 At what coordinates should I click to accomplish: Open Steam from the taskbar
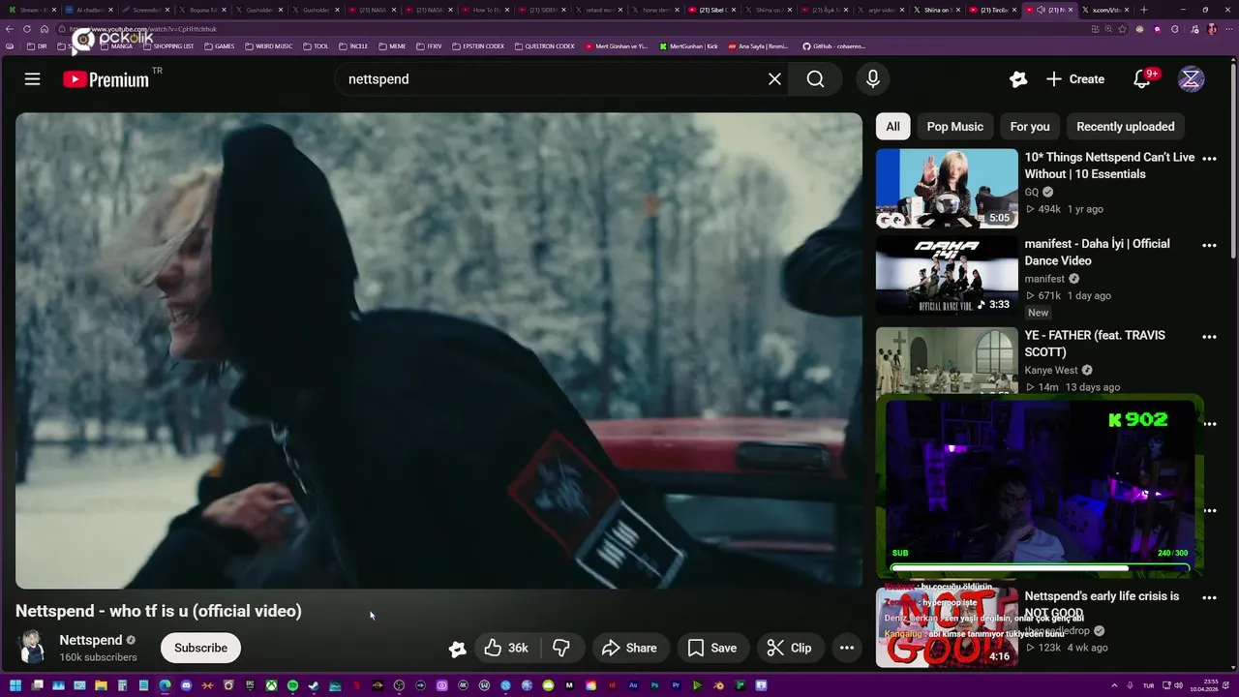pos(313,685)
